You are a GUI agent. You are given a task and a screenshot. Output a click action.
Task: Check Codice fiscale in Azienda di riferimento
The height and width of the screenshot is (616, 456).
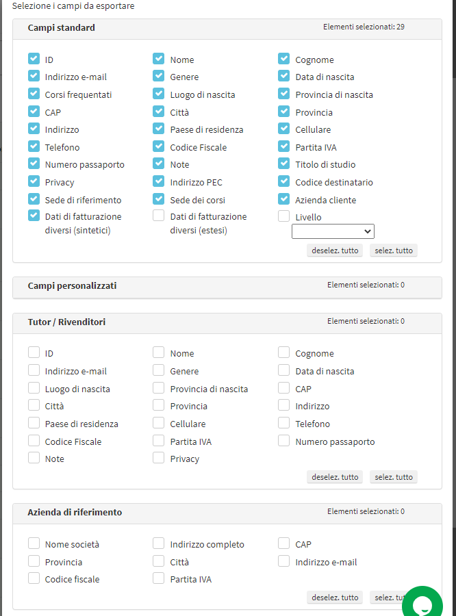click(34, 578)
